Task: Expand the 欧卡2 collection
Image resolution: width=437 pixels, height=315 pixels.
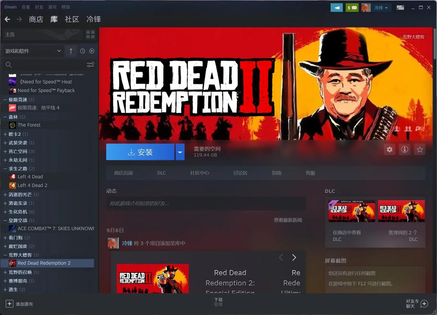Action: click(5, 134)
